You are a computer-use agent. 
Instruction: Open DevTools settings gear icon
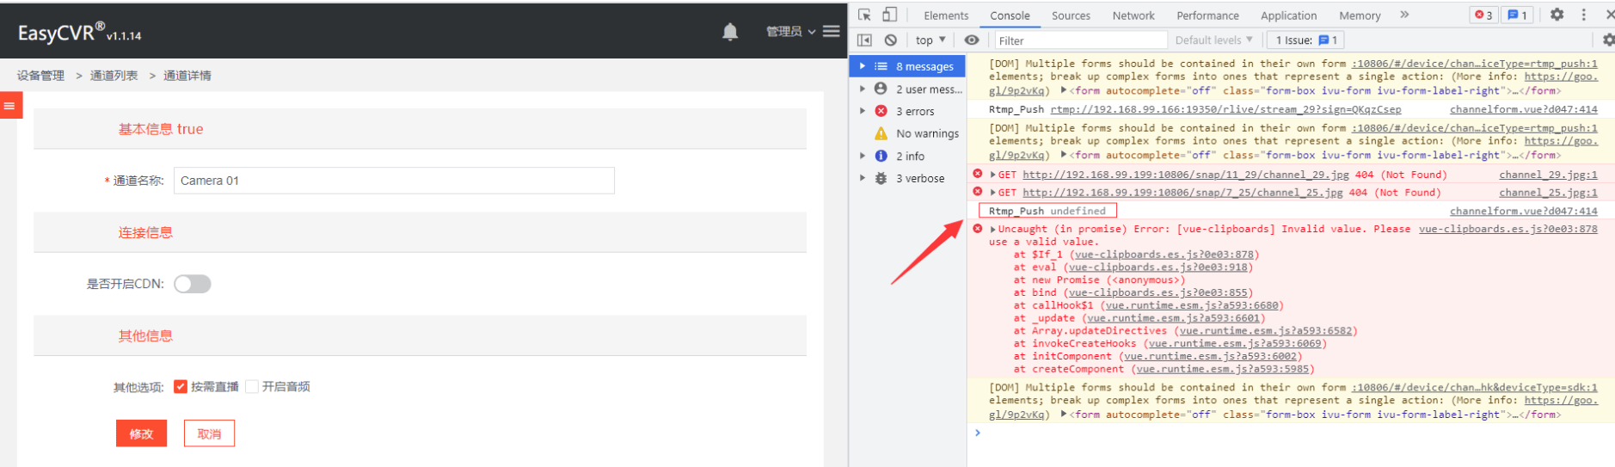(x=1557, y=15)
